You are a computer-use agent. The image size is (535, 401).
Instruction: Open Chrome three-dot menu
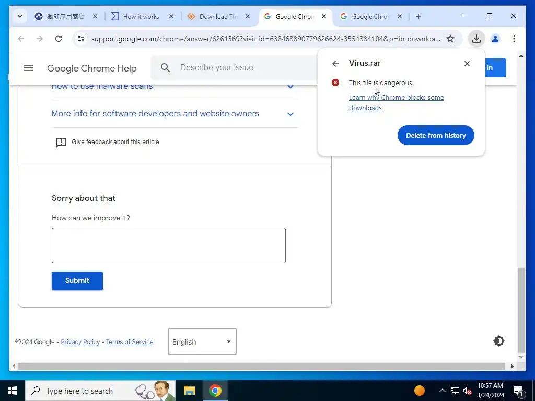(514, 39)
